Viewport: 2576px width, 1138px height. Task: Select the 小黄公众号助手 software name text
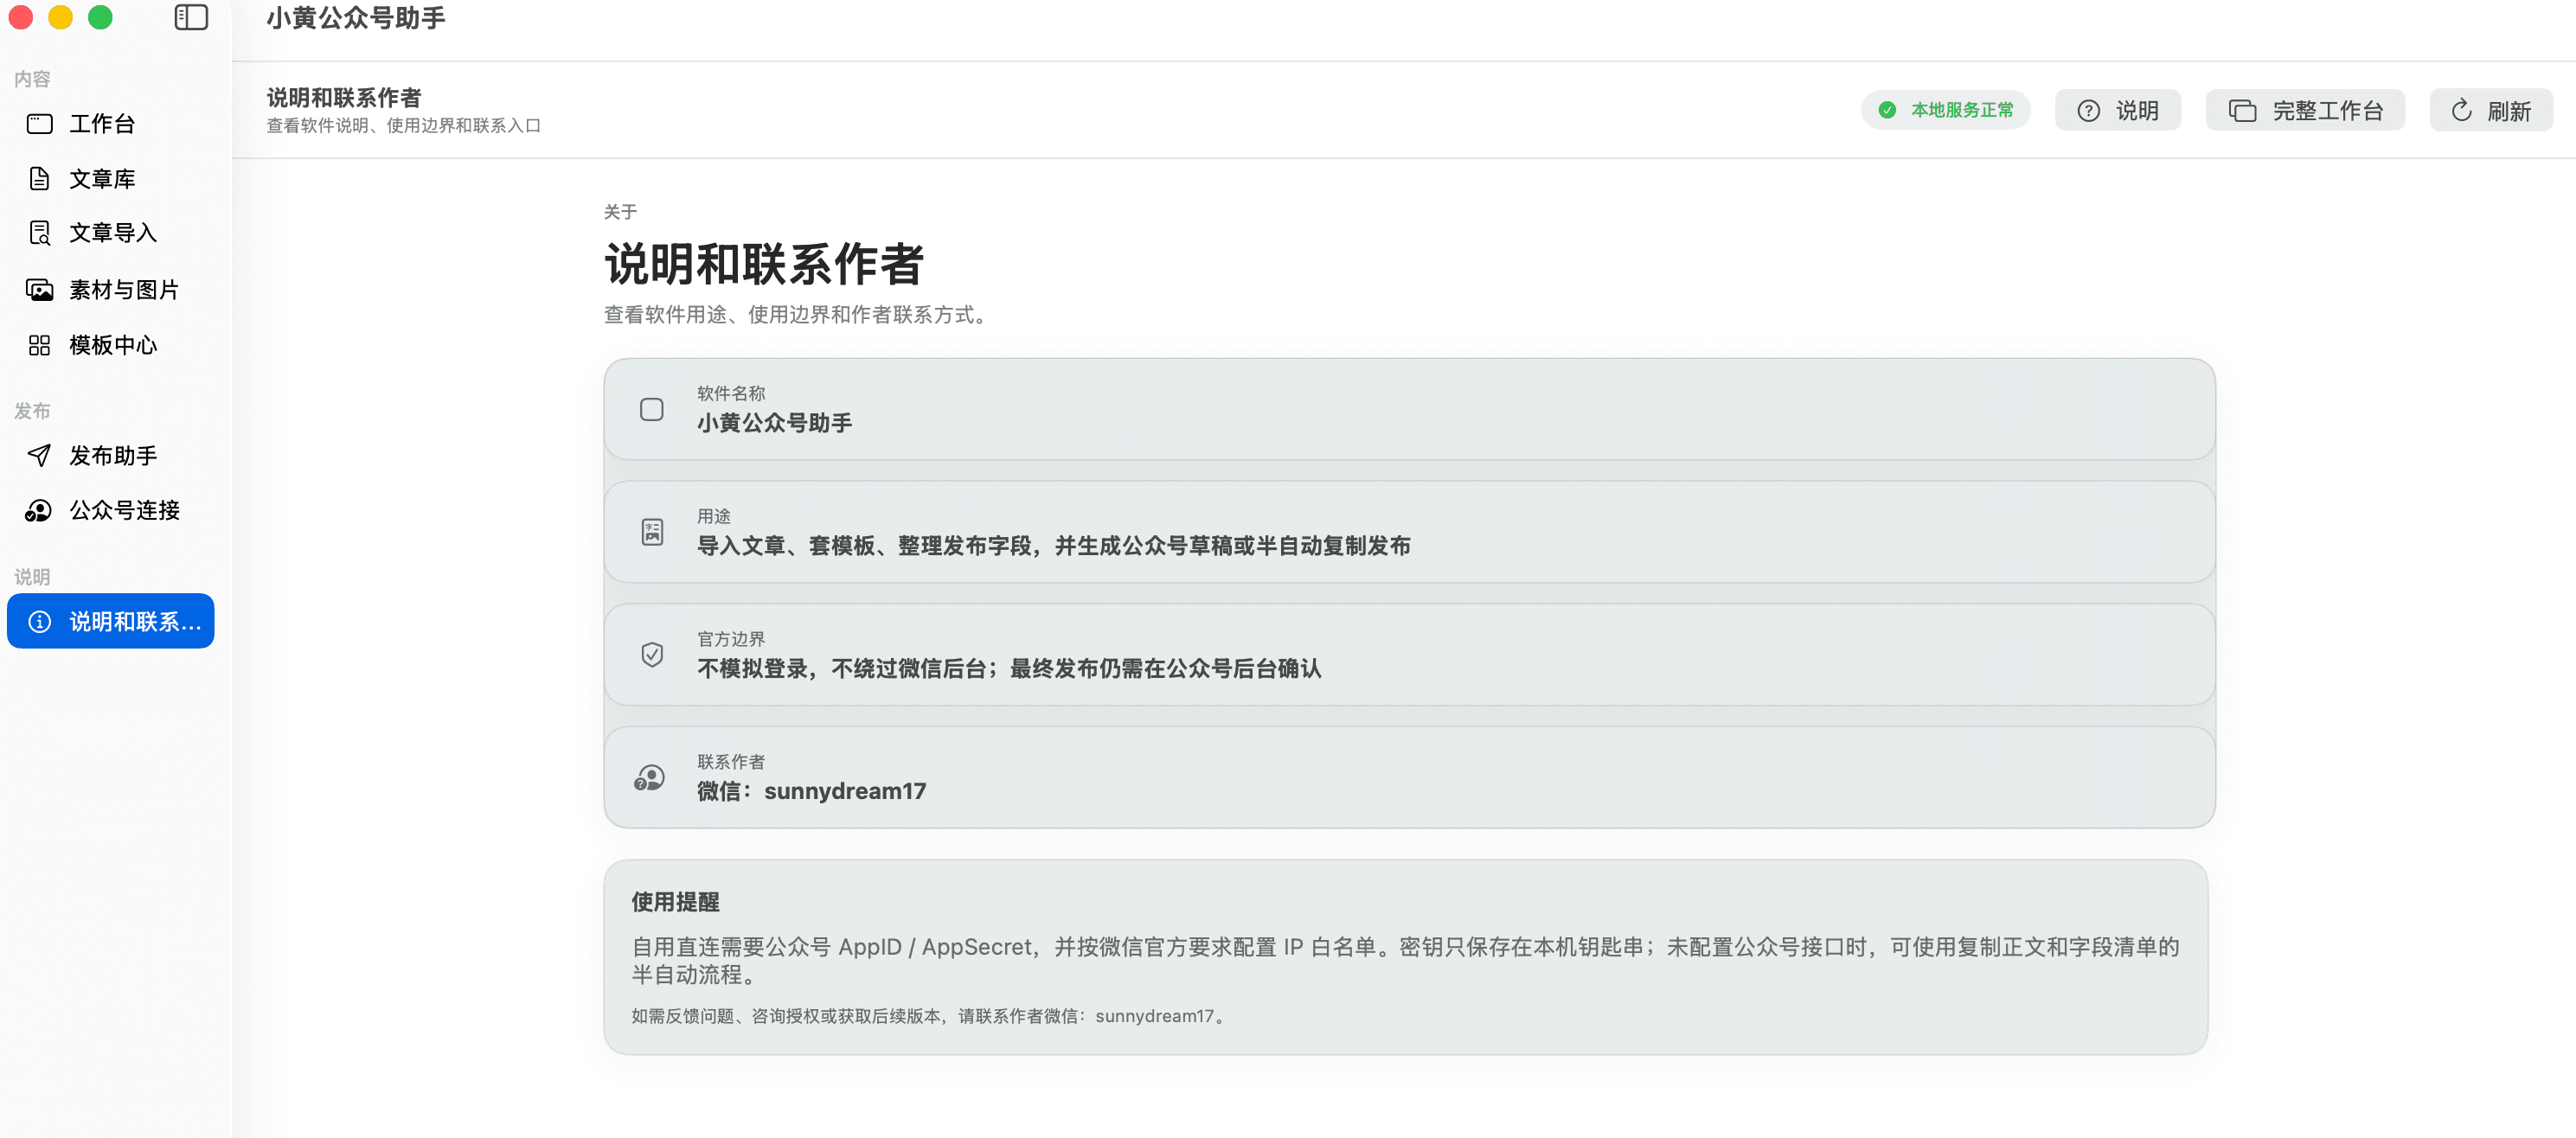coord(774,423)
